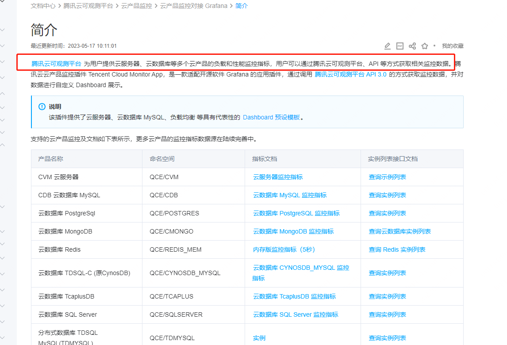Open Dashboard 预设模板 link
Viewport: 507px width, 345px height.
pos(271,117)
